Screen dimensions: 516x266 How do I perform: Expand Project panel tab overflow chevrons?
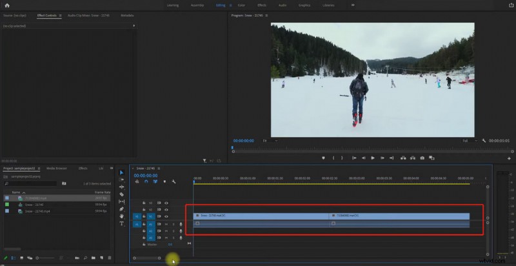[111, 169]
